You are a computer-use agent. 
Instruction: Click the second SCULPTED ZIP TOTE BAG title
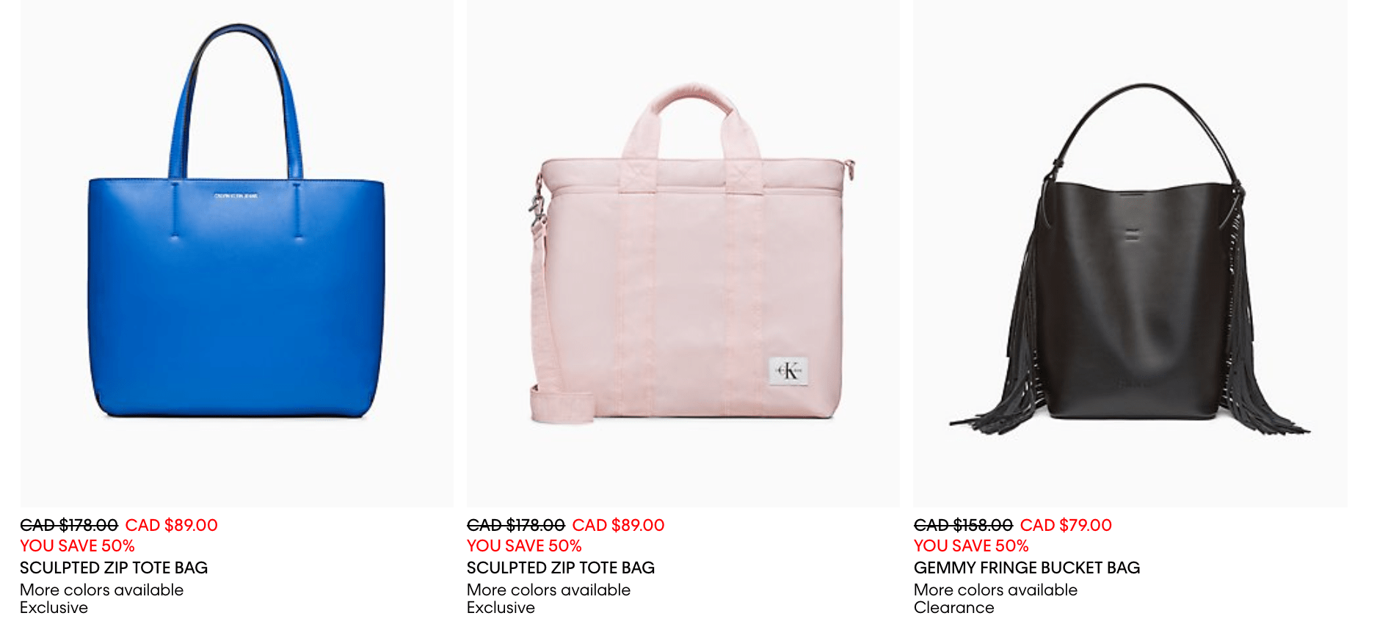(x=561, y=568)
